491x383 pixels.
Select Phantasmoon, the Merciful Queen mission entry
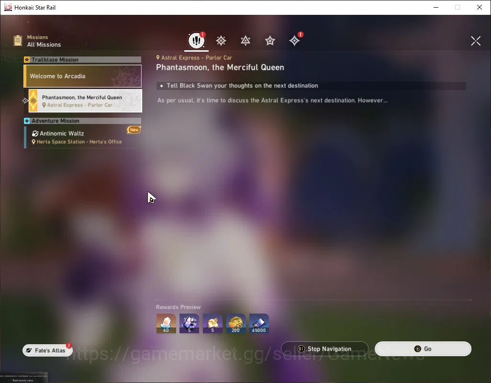(x=85, y=101)
